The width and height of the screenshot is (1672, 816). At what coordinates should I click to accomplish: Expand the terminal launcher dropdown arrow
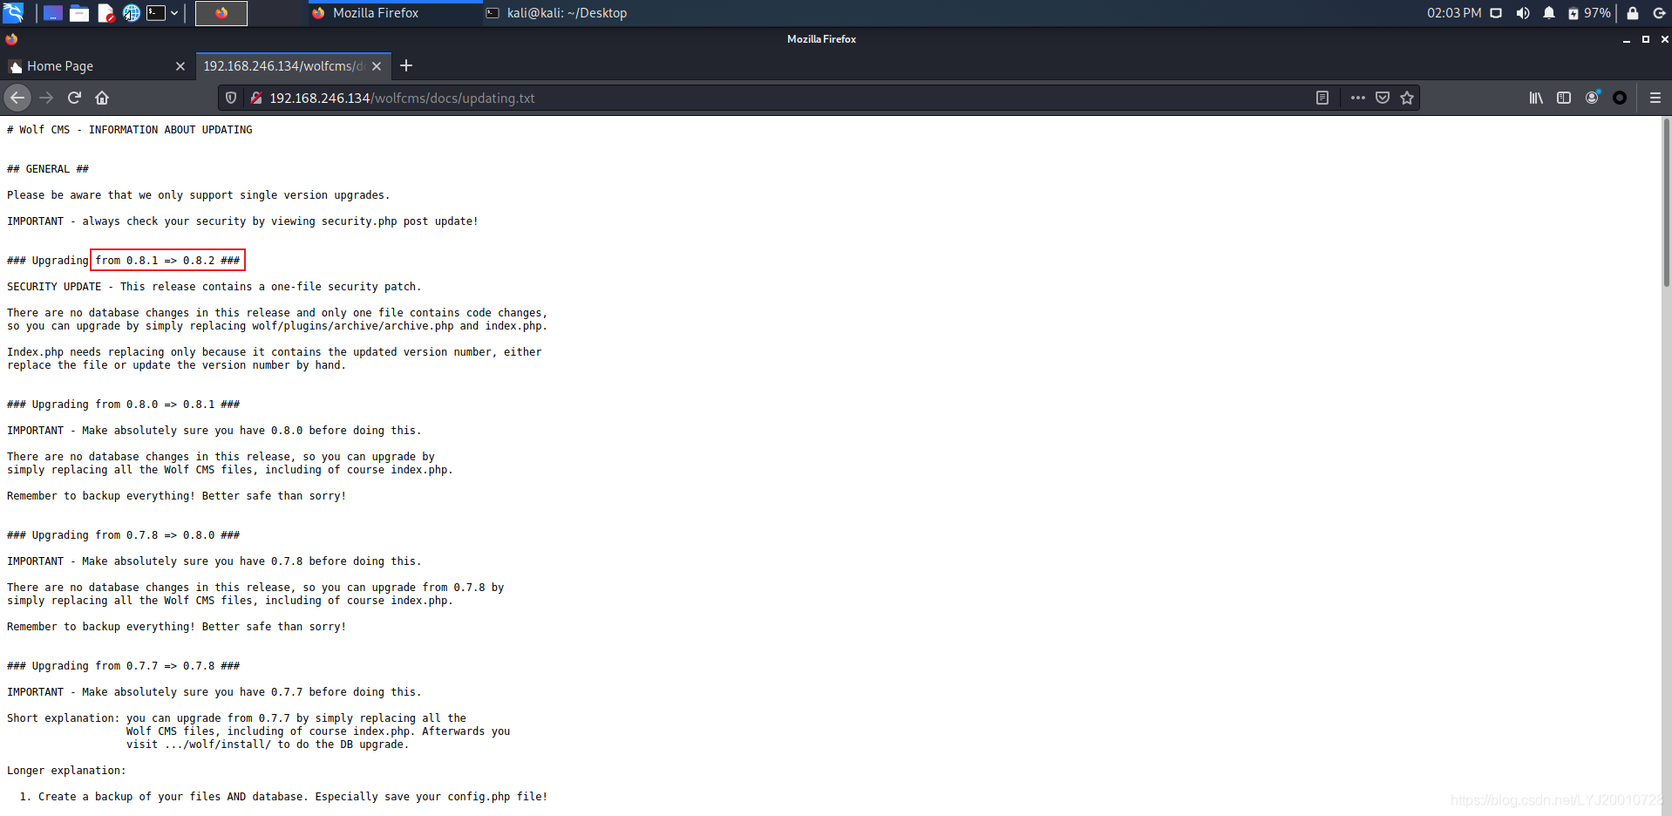coord(174,13)
